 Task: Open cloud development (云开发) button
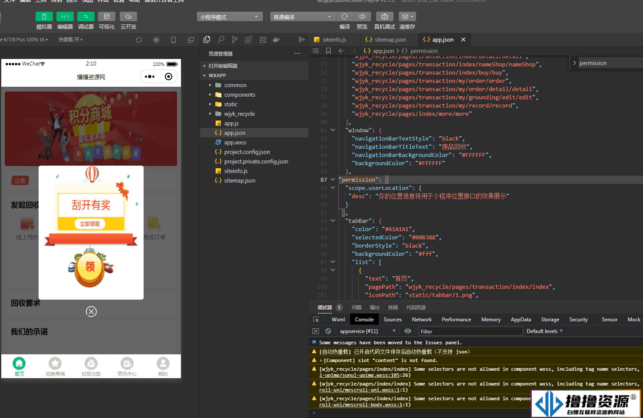click(x=128, y=16)
